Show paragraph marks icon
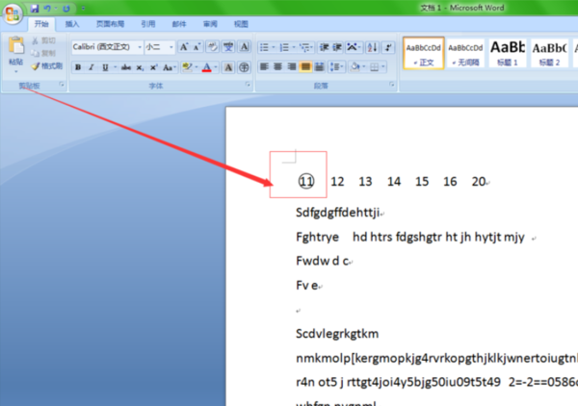Image resolution: width=578 pixels, height=406 pixels. coord(388,47)
